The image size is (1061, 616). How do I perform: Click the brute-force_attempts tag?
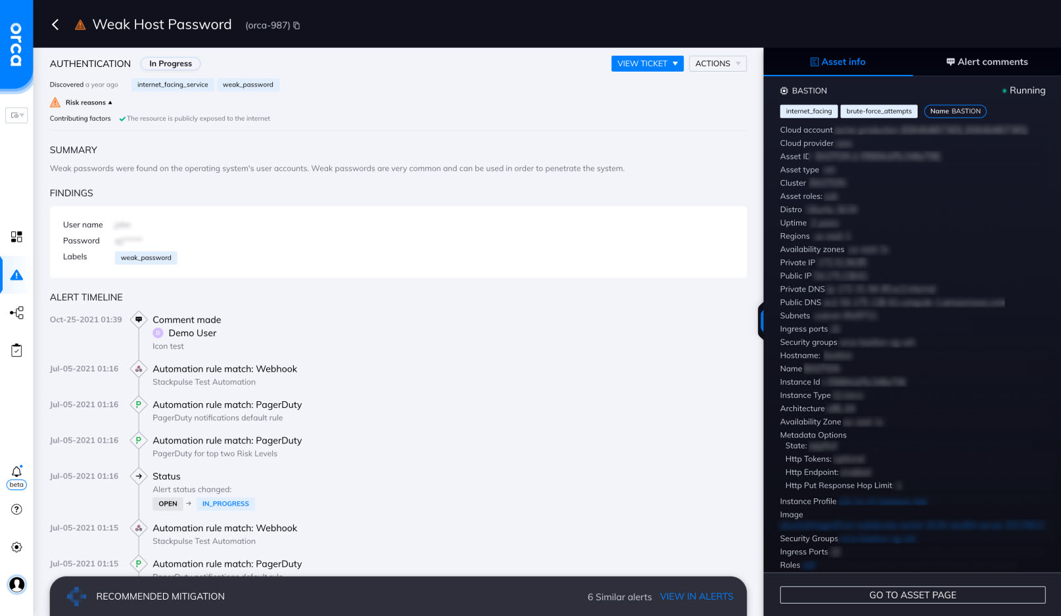click(879, 111)
